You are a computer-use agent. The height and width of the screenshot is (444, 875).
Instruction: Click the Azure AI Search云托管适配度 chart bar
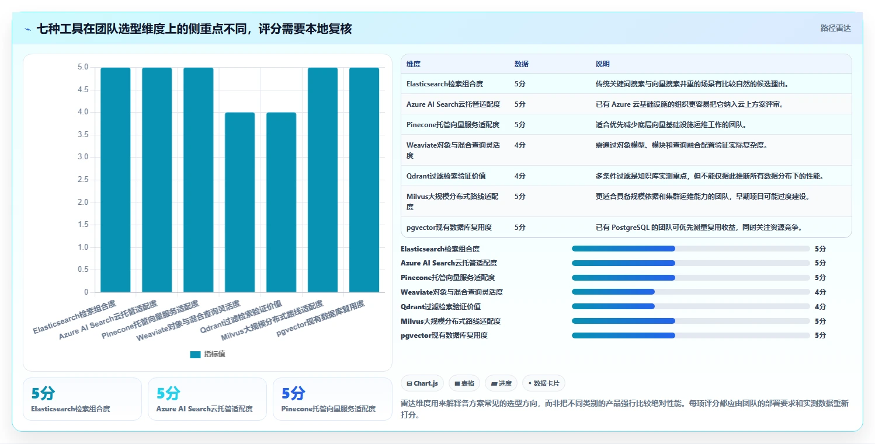(x=157, y=180)
